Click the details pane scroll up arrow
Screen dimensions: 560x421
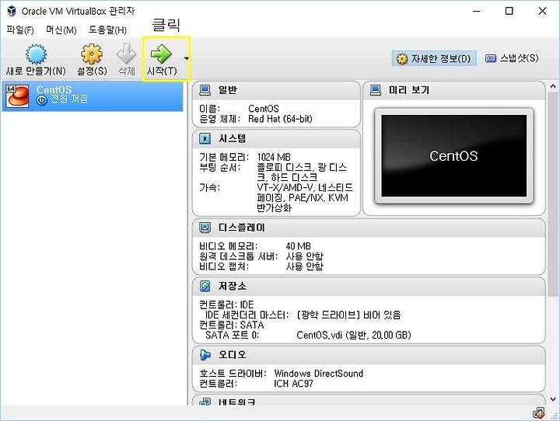click(x=553, y=87)
